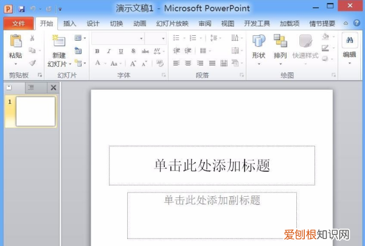The width and height of the screenshot is (365, 246).
Task: Click the Reset slide icon
Action: pyautogui.click(x=78, y=50)
